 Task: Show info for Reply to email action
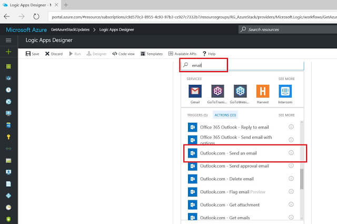pos(291,126)
